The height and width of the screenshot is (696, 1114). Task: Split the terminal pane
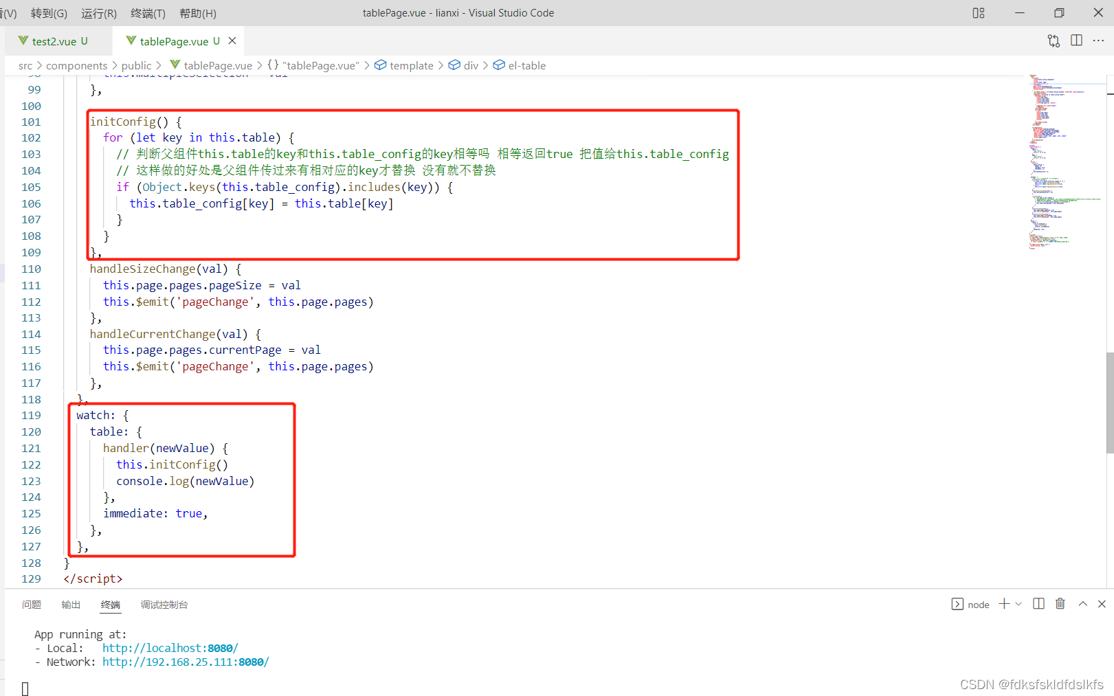coord(1038,603)
